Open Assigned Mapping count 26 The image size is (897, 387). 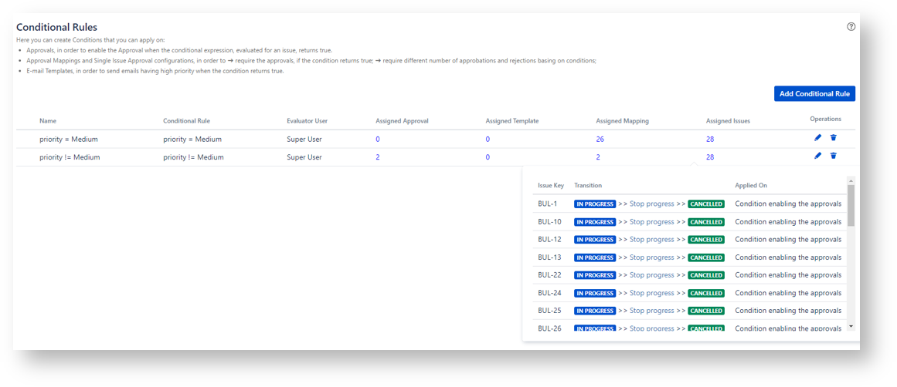pos(600,140)
